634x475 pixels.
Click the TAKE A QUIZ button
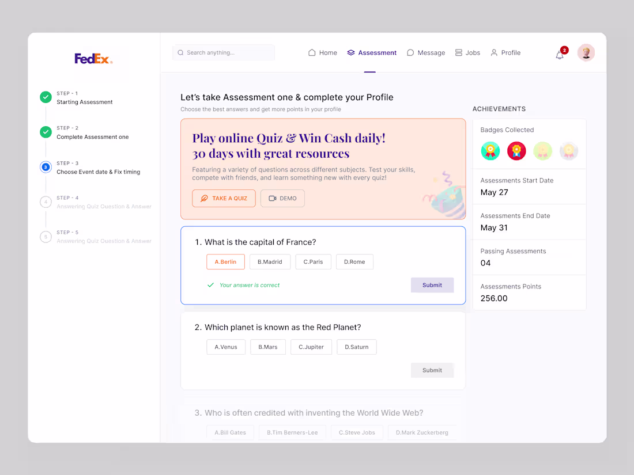(224, 198)
